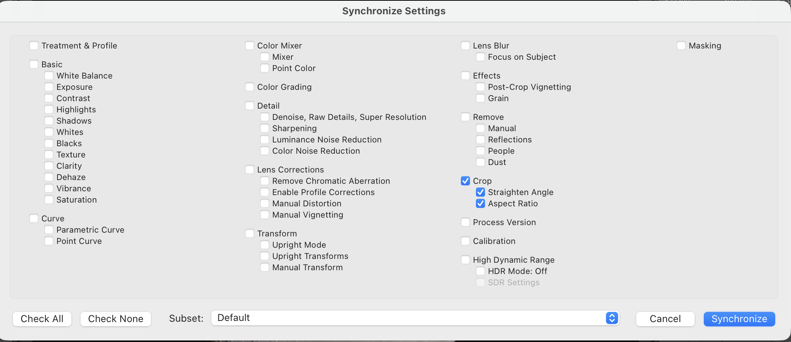The width and height of the screenshot is (791, 342).
Task: Enable the Treatment & Profile checkbox
Action: coord(34,45)
